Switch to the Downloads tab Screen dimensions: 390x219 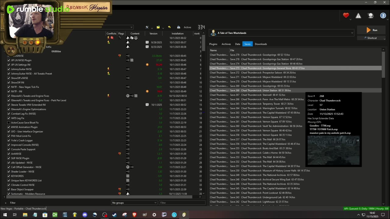click(261, 44)
